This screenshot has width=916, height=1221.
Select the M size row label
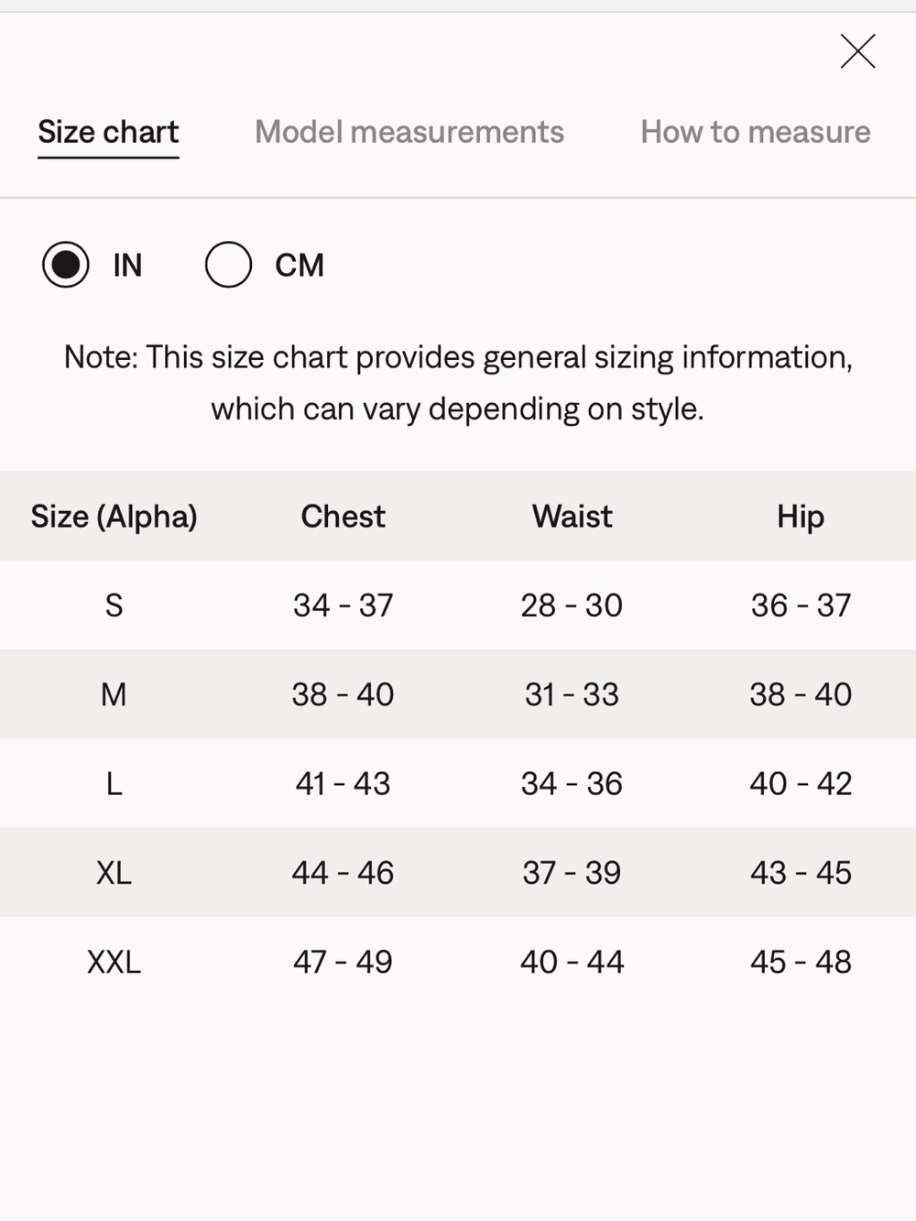tap(114, 694)
